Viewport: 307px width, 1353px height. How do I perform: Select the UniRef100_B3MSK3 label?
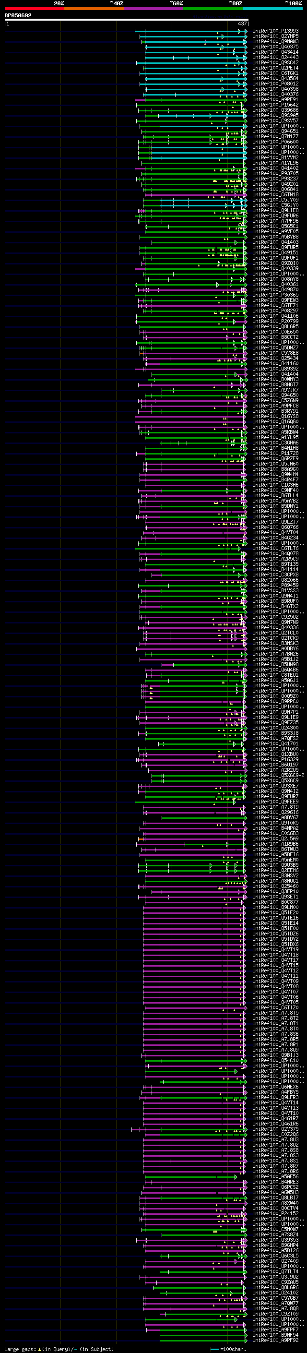[275, 644]
